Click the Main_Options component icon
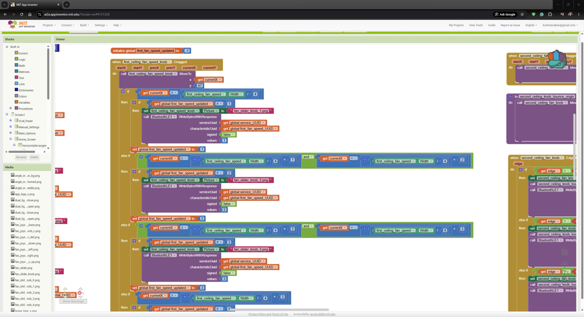The height and width of the screenshot is (317, 584). 17,133
